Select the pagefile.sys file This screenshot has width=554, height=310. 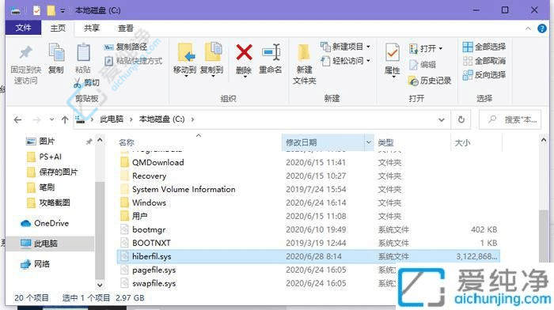coord(154,270)
